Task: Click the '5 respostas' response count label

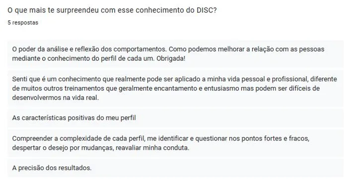Action: point(23,23)
